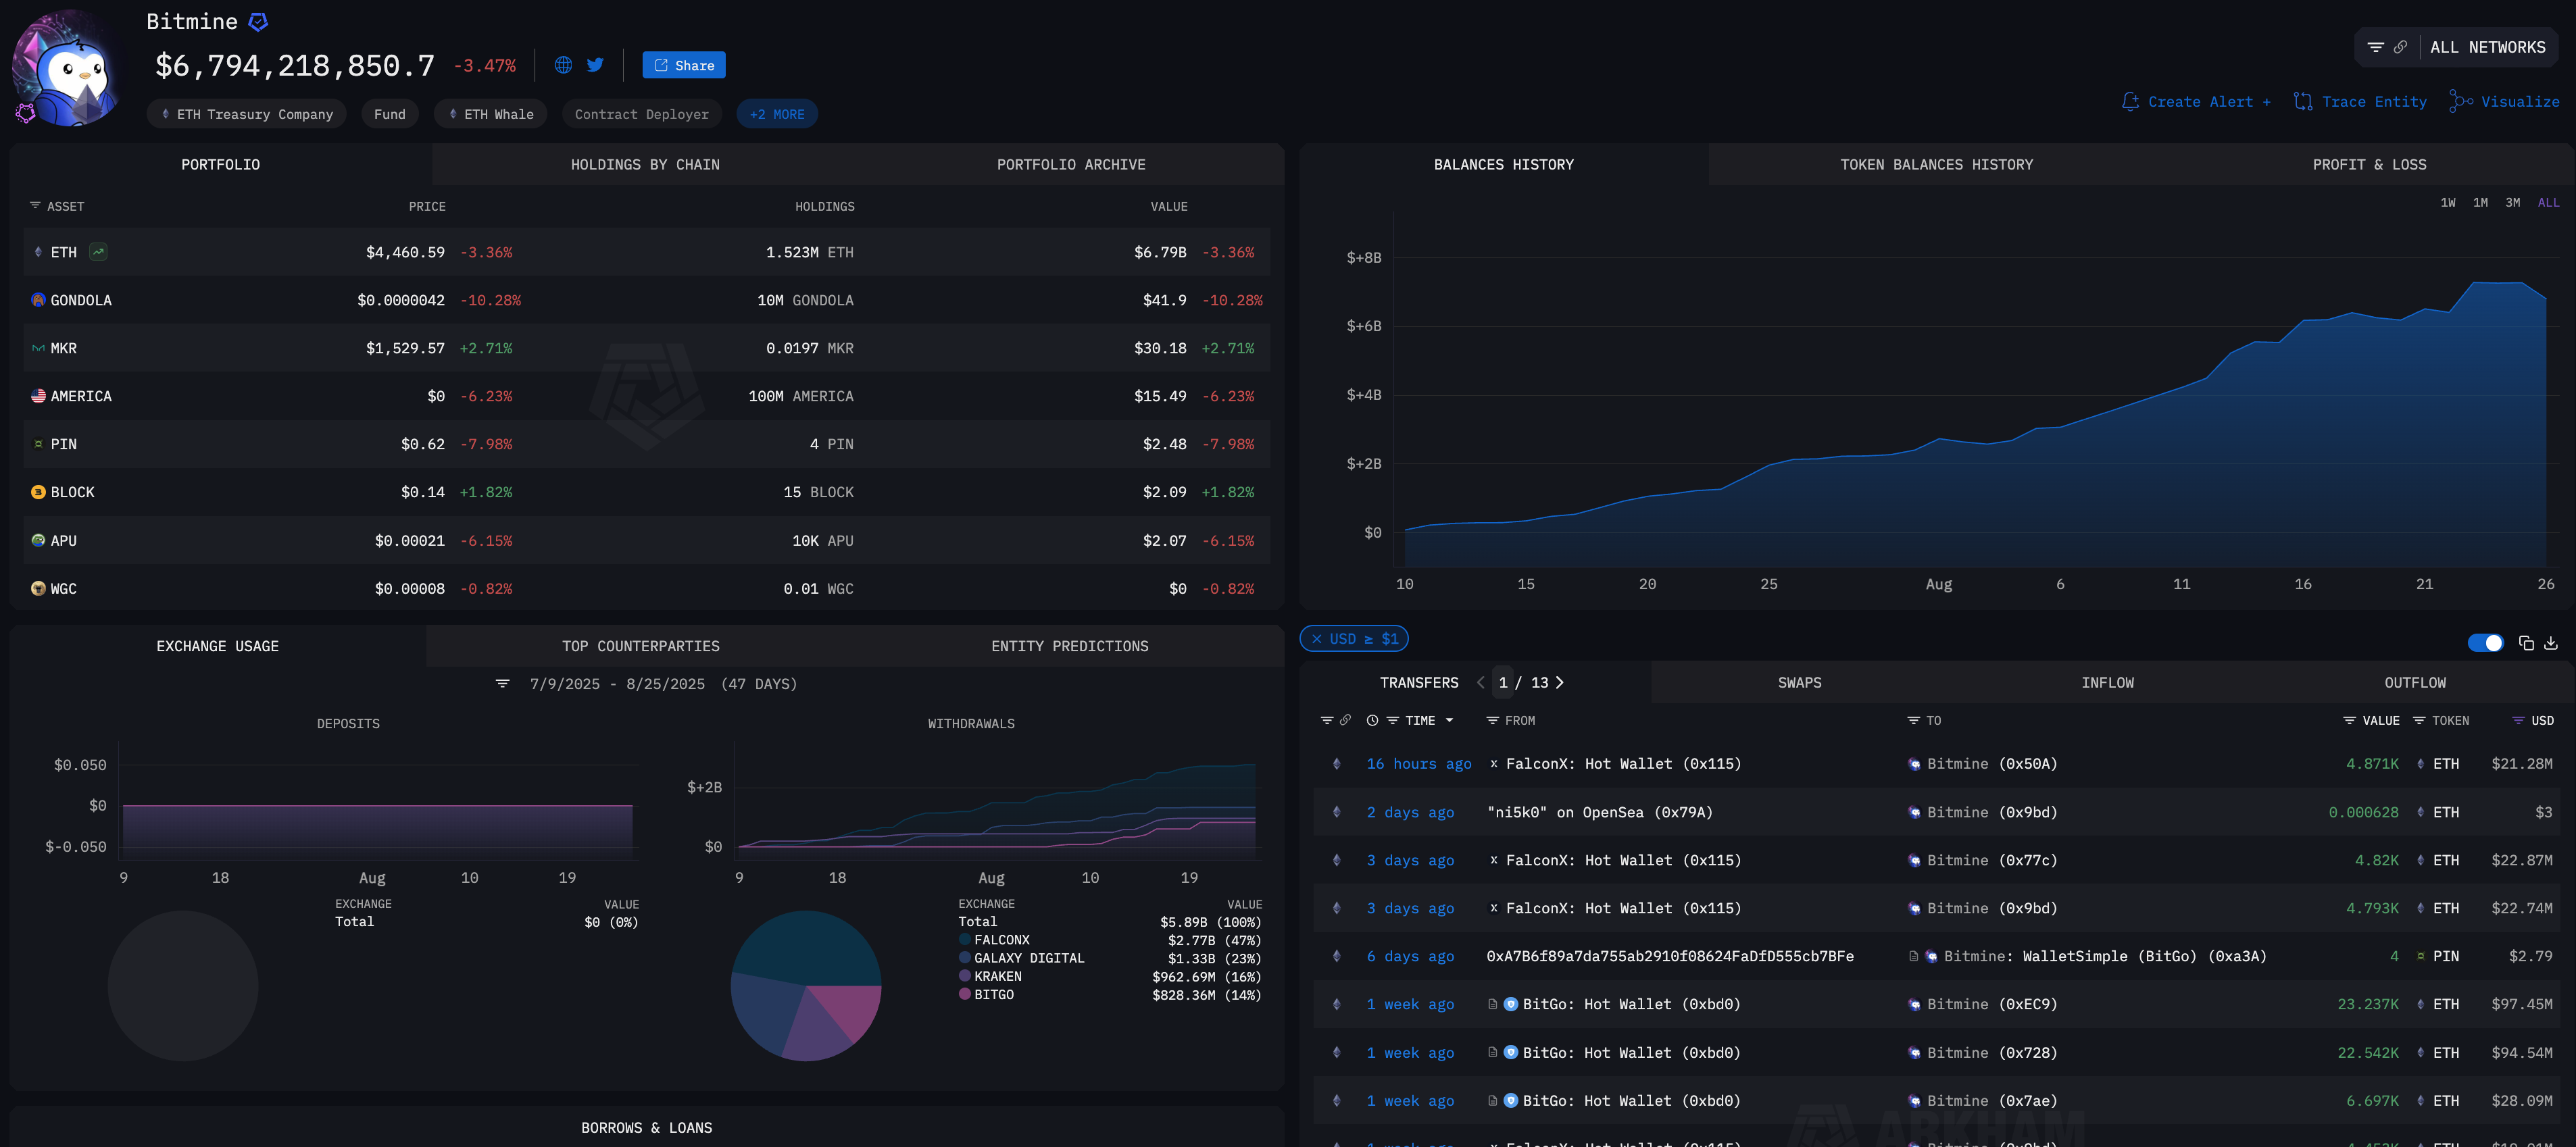Click the BLOCK token icon
This screenshot has width=2576, height=1147.
tap(38, 492)
